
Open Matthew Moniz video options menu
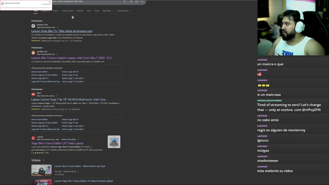(78, 171)
